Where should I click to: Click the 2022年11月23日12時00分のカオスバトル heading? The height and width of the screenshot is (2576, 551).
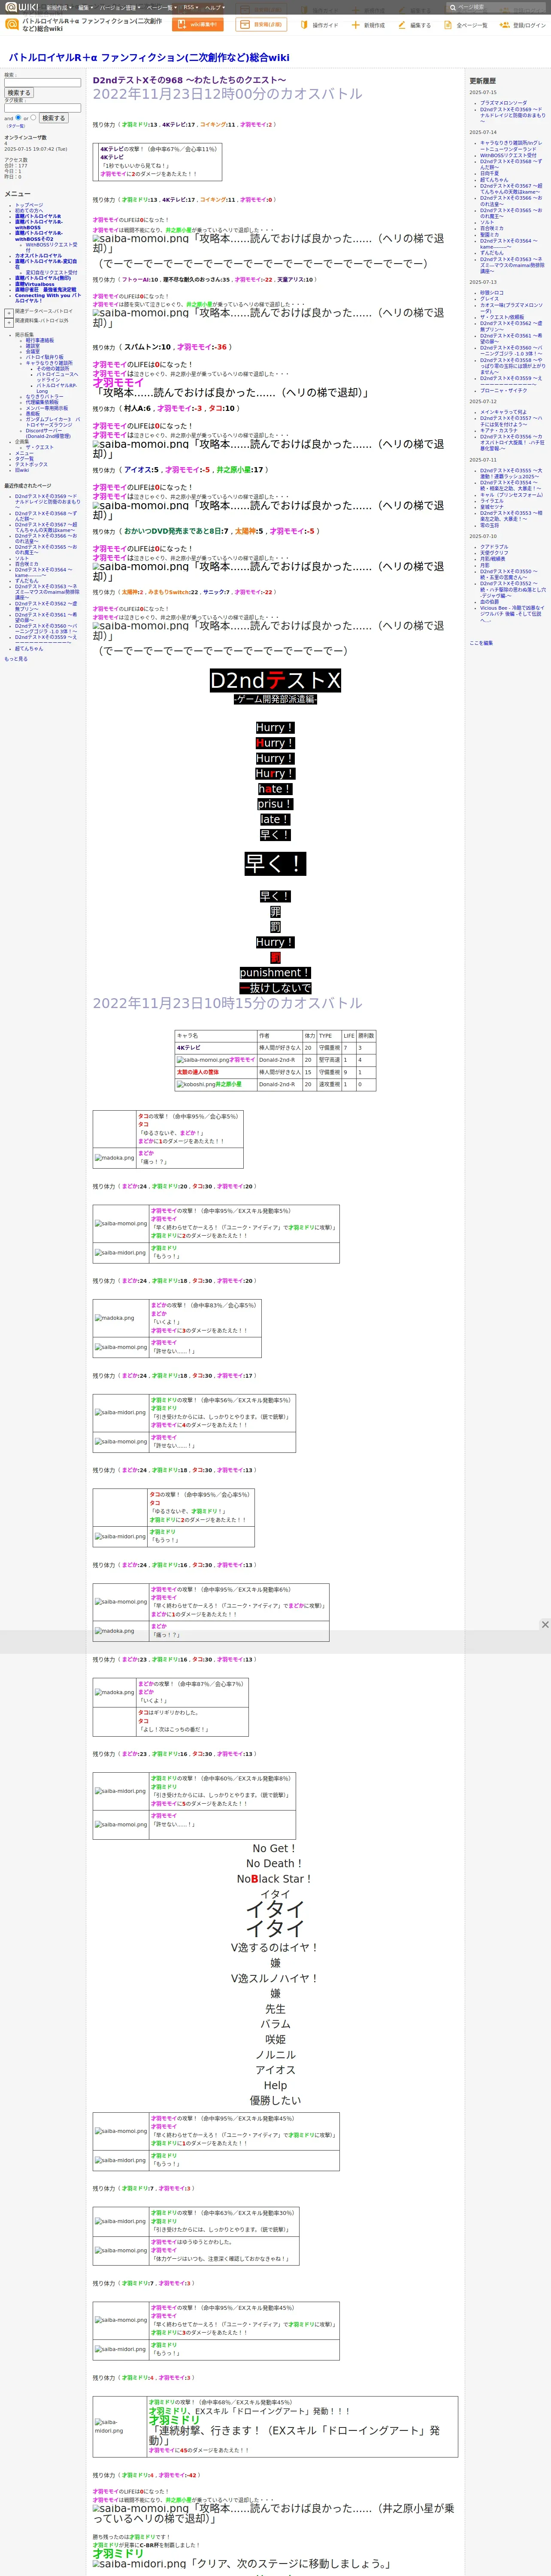228,94
